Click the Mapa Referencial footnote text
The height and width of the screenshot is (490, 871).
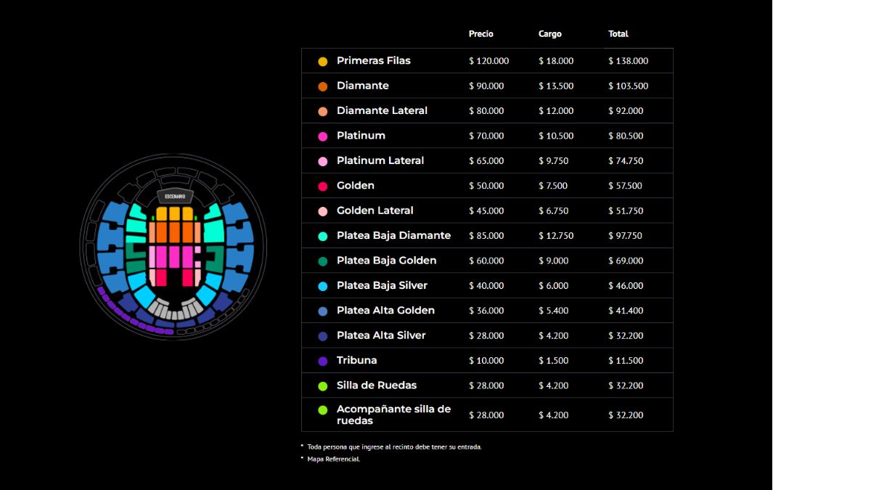point(333,459)
